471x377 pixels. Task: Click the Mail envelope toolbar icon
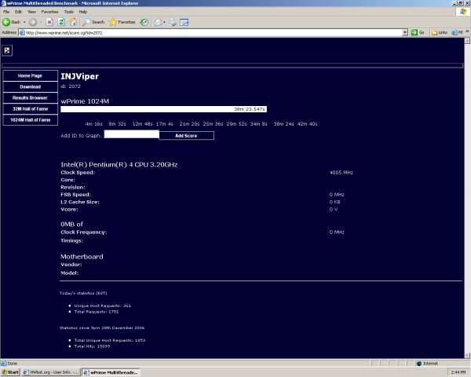[158, 22]
